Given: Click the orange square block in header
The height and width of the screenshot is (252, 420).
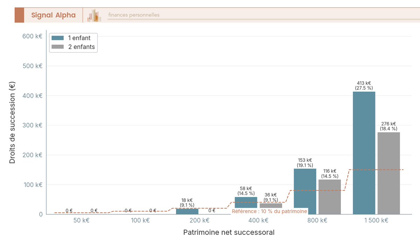Looking at the screenshot, I should [19, 15].
